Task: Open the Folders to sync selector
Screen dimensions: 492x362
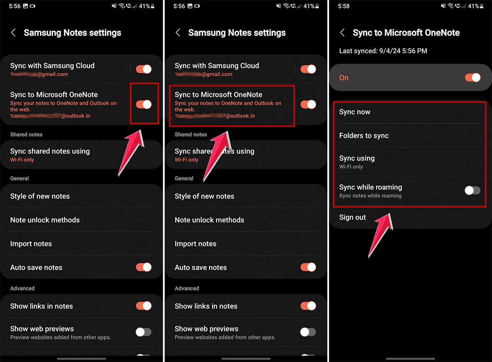Action: (364, 135)
